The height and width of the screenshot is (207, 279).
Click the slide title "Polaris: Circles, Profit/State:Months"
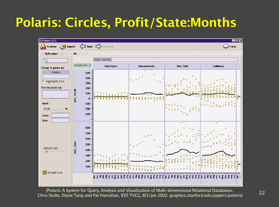(126, 22)
